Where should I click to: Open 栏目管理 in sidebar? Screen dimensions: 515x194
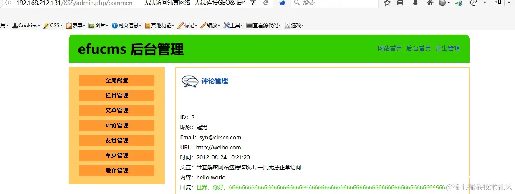point(117,96)
